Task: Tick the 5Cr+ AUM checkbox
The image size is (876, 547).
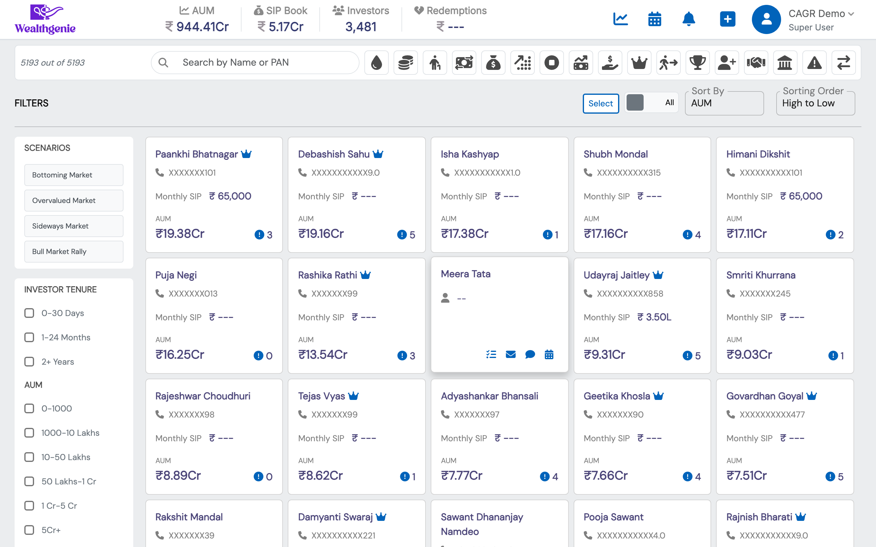Action: click(x=29, y=530)
